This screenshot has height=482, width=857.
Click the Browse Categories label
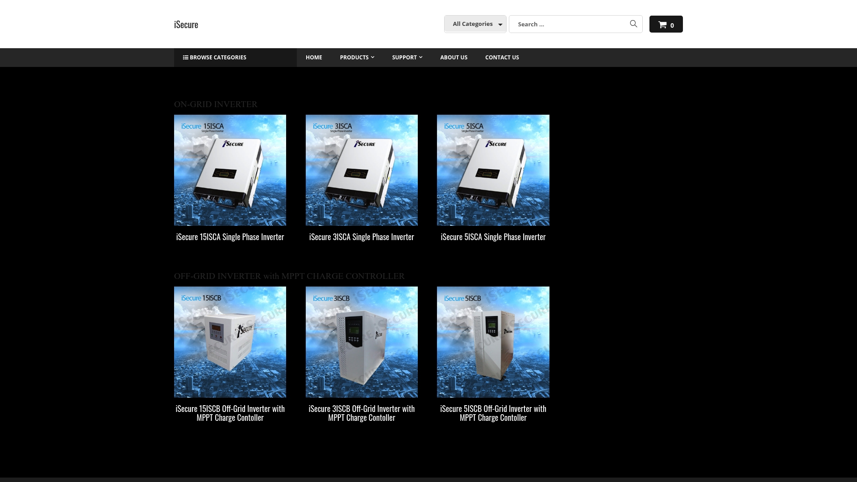coord(218,58)
